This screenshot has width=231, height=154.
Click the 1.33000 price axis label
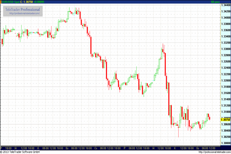coord(225,49)
